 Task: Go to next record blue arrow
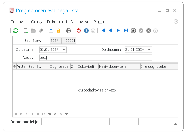click(x=118, y=31)
